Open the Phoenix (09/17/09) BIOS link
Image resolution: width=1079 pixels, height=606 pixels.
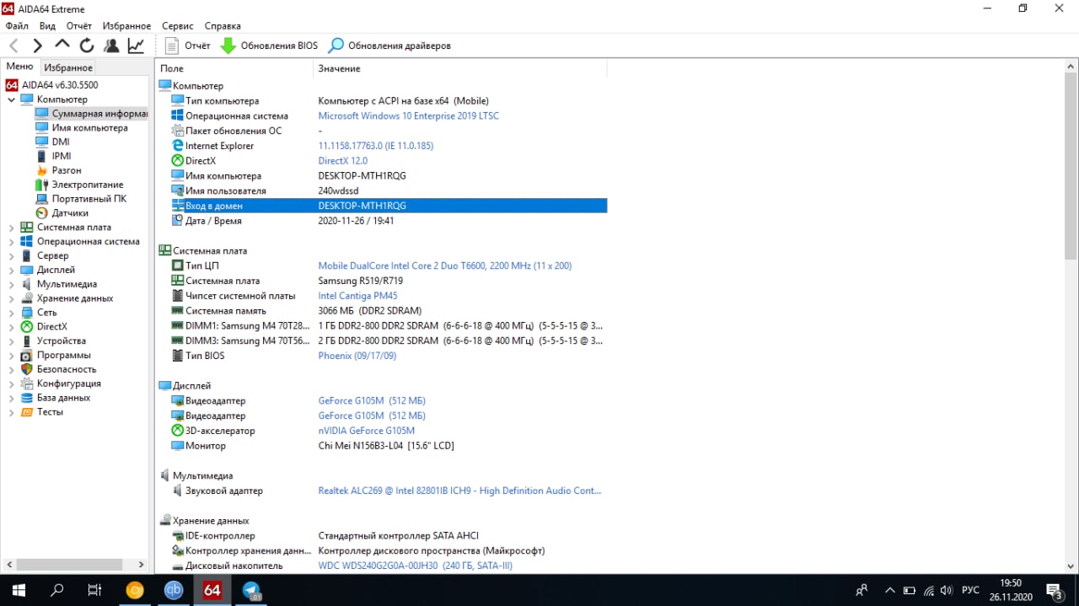tap(357, 356)
